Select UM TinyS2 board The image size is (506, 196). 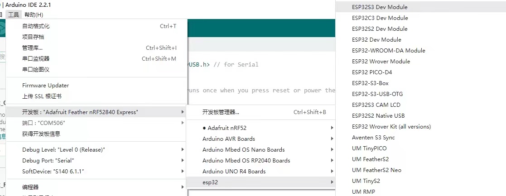point(421,181)
